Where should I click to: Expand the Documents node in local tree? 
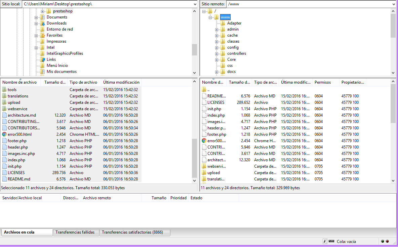(x=36, y=17)
